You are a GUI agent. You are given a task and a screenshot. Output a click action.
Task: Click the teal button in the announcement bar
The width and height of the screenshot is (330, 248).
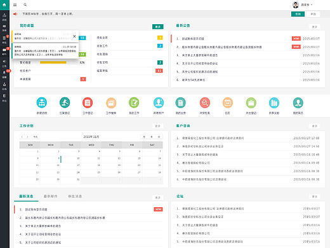[298, 14]
